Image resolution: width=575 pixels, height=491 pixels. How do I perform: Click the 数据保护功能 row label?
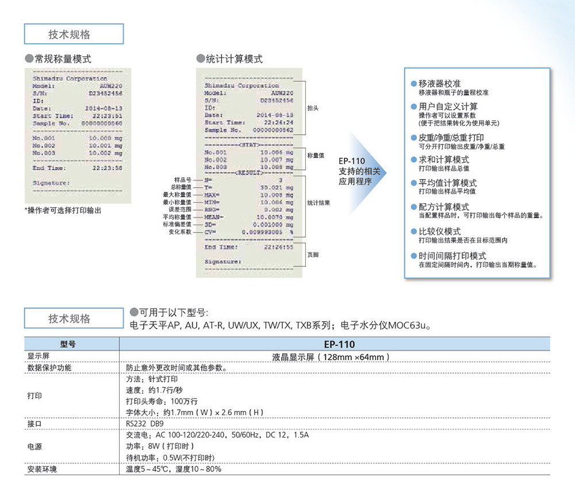click(x=49, y=368)
